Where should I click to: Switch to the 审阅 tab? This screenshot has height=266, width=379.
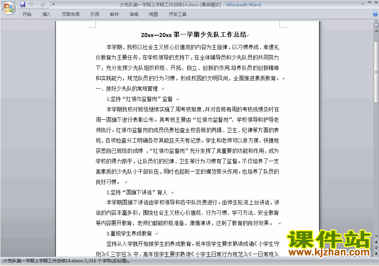pos(134,14)
